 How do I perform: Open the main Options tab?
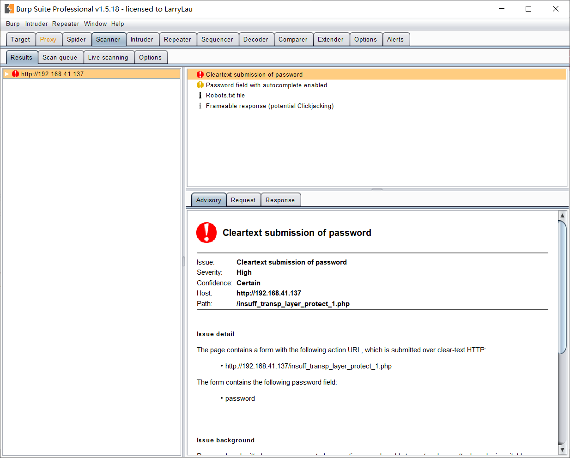coord(366,39)
